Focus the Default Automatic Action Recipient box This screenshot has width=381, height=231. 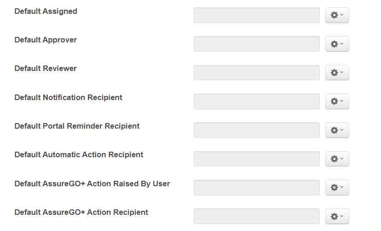256,159
